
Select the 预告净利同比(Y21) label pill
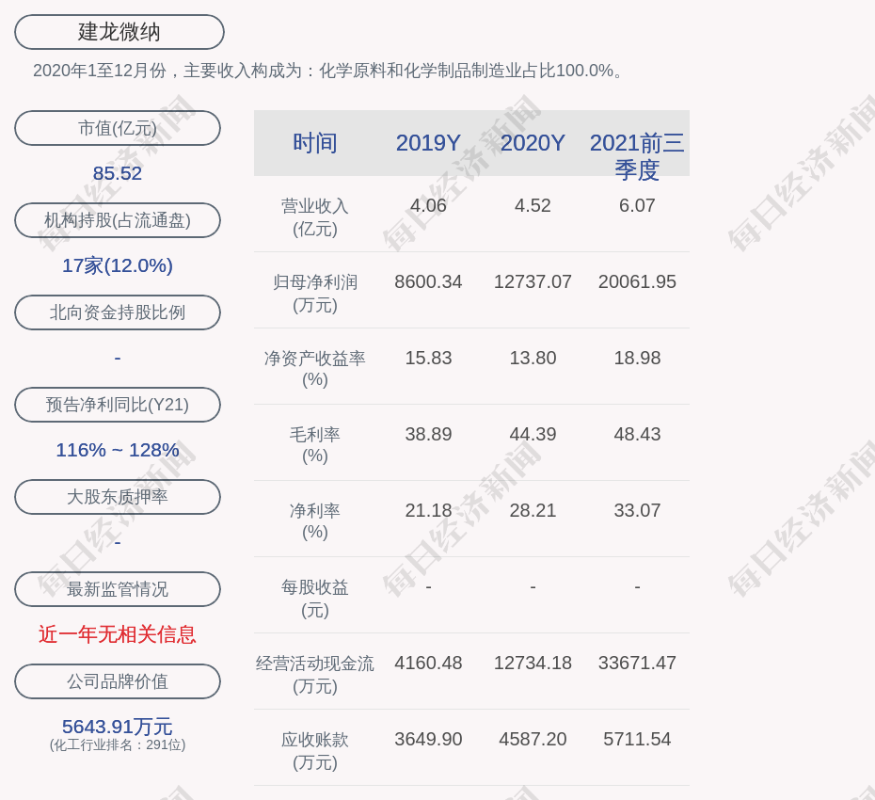[x=118, y=404]
